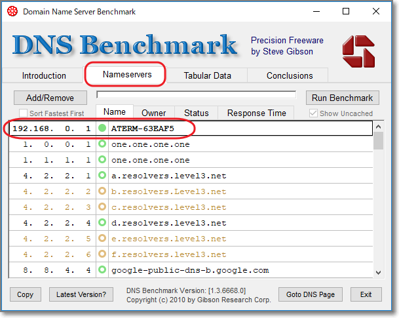Enable the Sort Fastest First checkbox

pos(24,113)
